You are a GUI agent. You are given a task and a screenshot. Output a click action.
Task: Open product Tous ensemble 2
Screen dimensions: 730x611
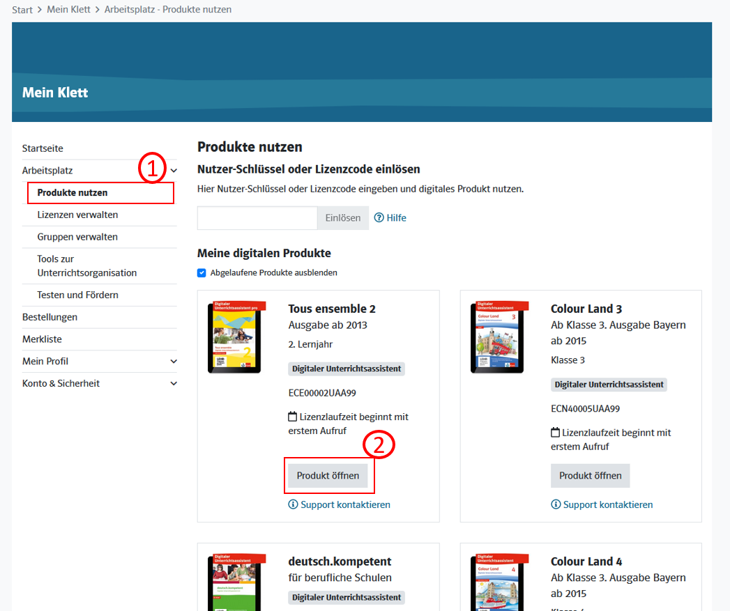[x=328, y=476]
